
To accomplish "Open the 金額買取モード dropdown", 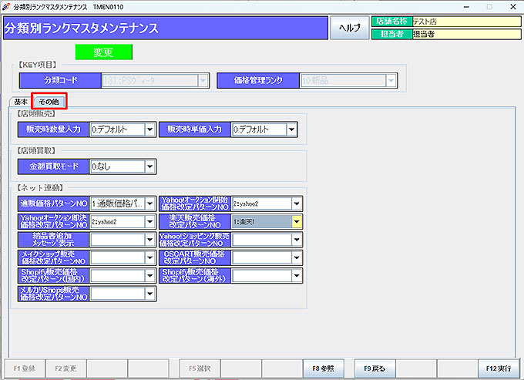I will click(149, 166).
